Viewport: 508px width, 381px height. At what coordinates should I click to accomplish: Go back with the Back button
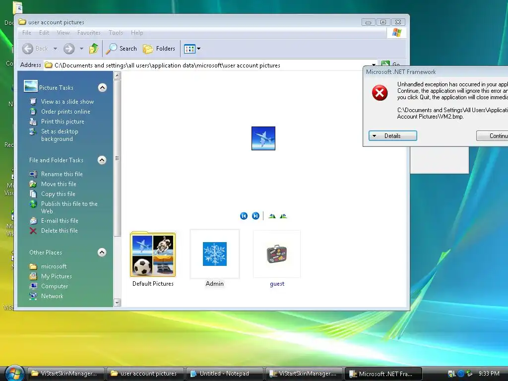tap(35, 49)
